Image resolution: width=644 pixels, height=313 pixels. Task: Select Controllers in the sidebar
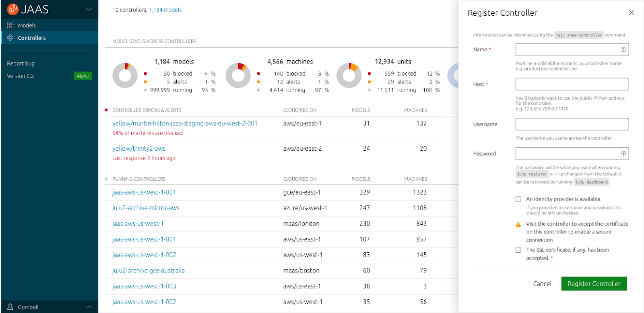(x=50, y=38)
